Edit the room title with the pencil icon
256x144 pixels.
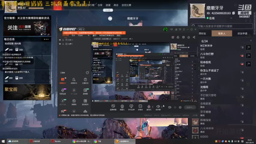coord(110,39)
